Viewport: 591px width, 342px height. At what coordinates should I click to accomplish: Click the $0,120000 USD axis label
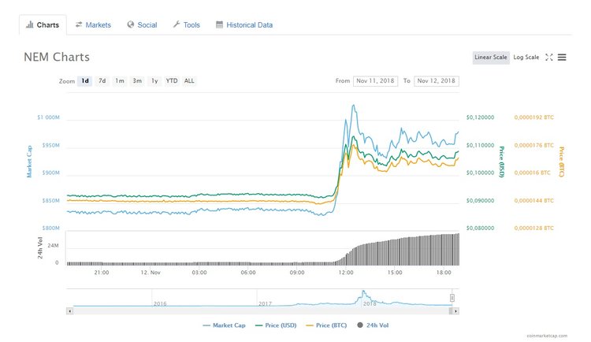tap(480, 117)
